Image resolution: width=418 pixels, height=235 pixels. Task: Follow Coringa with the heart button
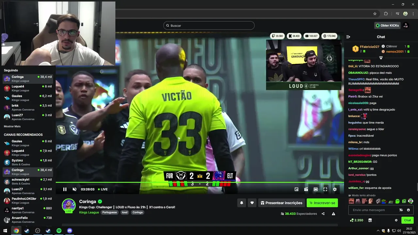[x=252, y=203]
